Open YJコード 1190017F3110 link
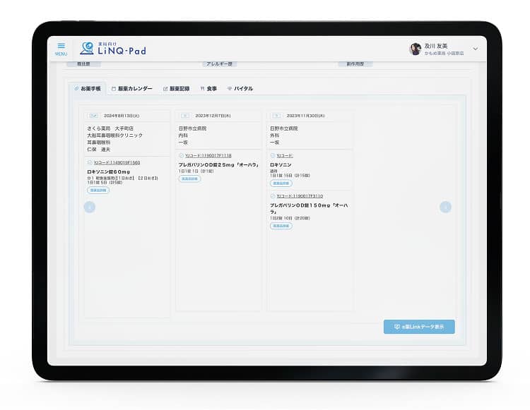 [299, 195]
